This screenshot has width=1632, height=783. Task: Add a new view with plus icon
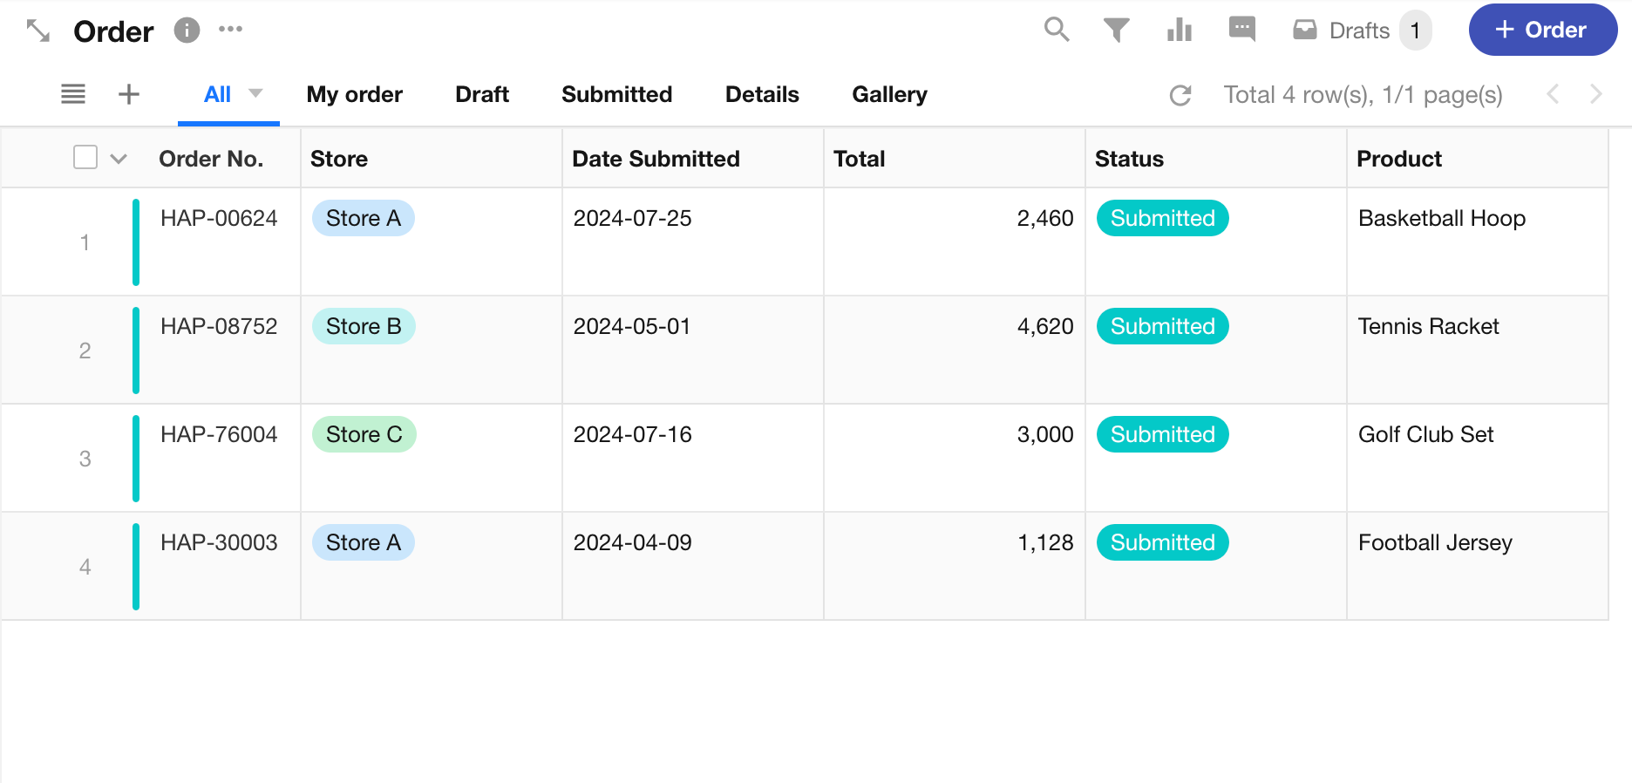click(x=129, y=94)
